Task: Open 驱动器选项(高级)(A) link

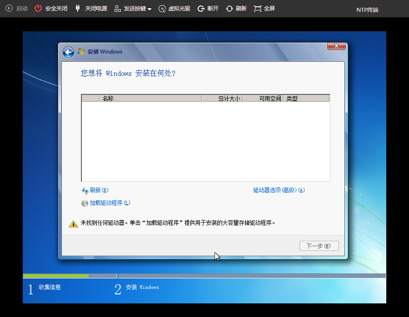Action: point(279,190)
